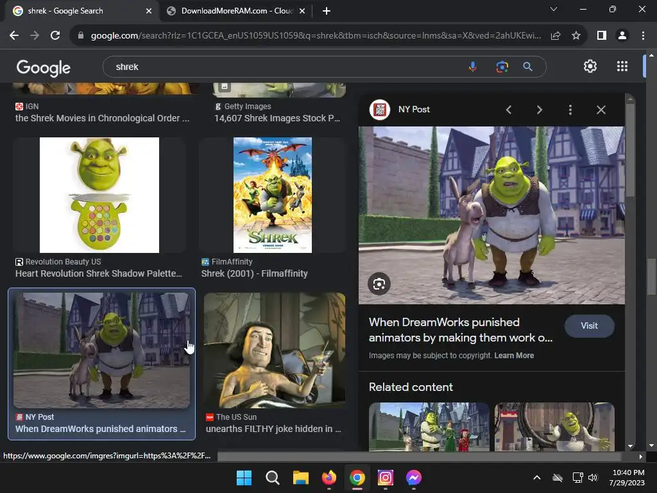Click the Visit button
The height and width of the screenshot is (493, 657).
tap(589, 325)
